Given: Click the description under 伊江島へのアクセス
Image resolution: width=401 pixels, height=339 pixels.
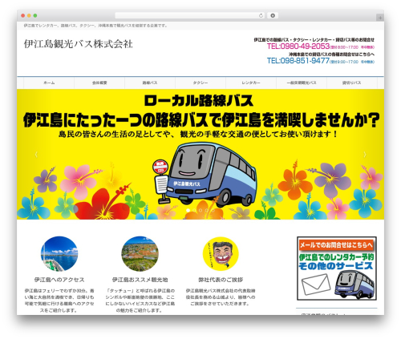Looking at the screenshot, I should (x=59, y=301).
